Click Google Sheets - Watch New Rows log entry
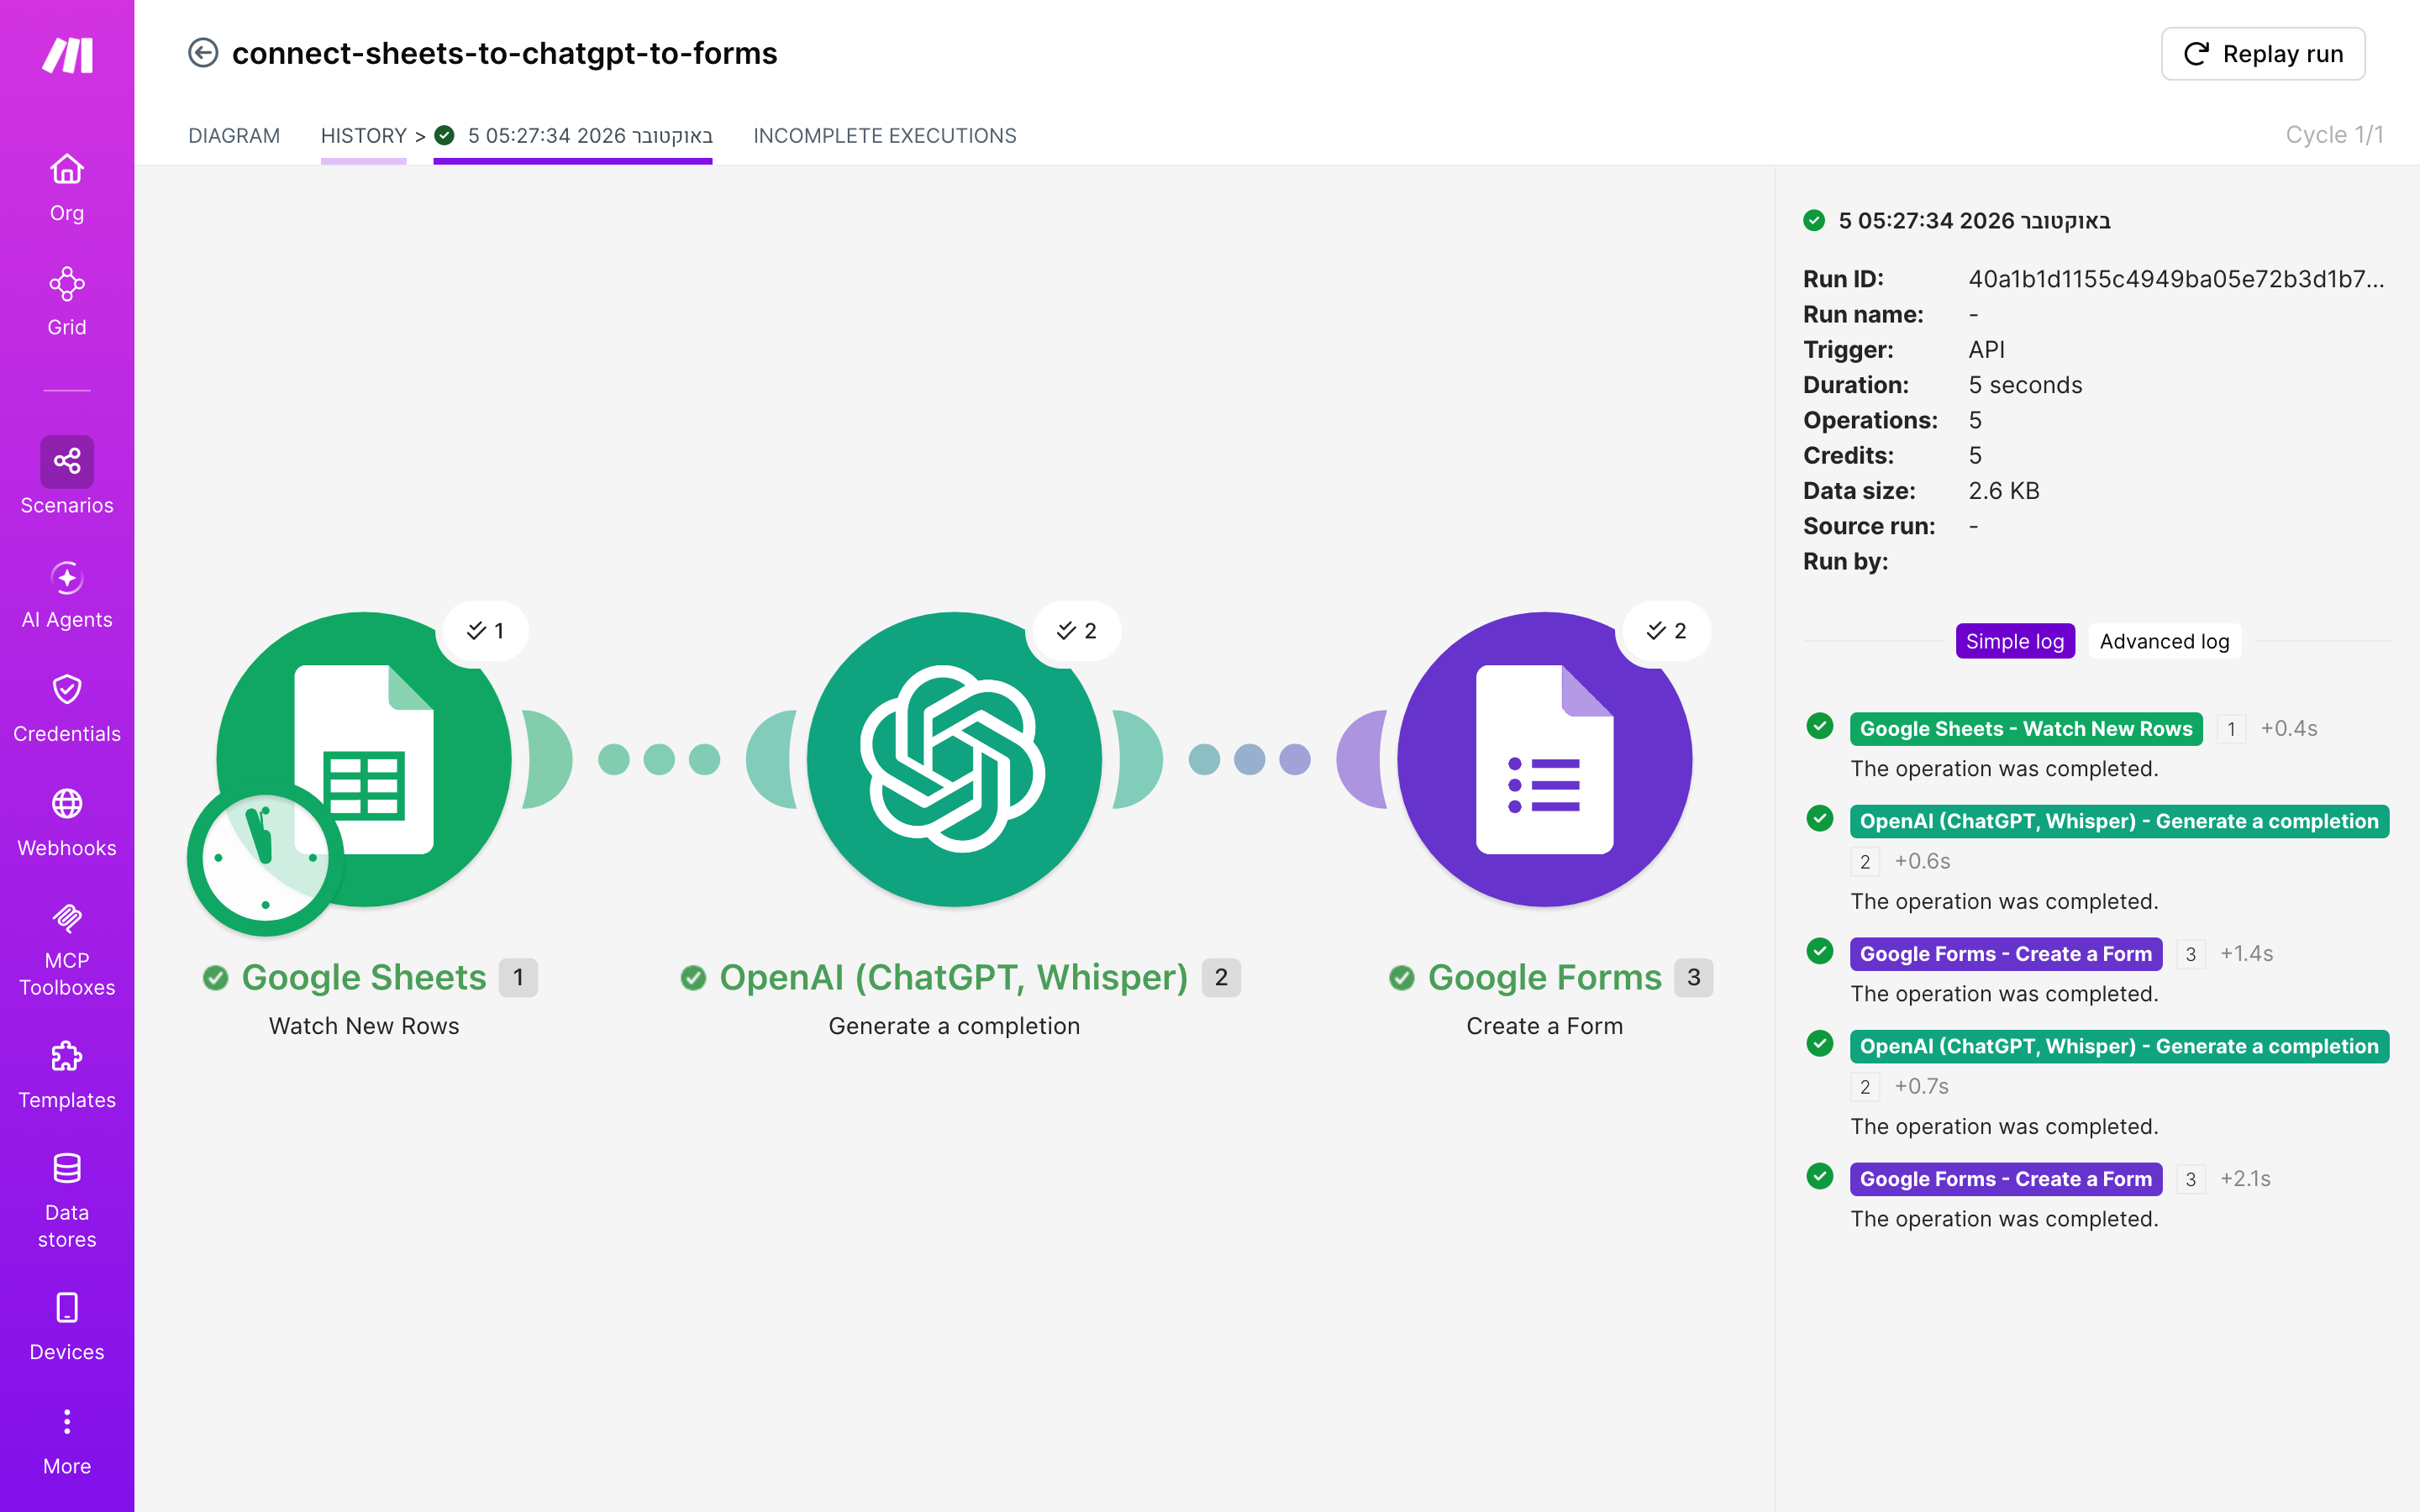This screenshot has height=1512, width=2420. [2025, 729]
